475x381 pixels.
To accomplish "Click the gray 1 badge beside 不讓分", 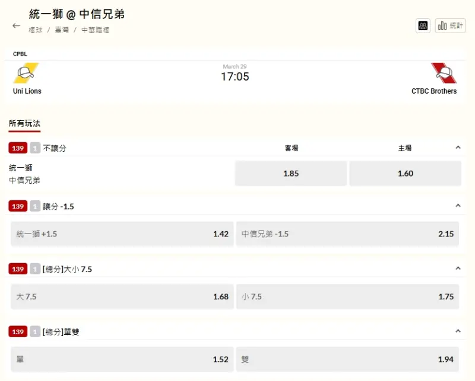I will tap(35, 148).
